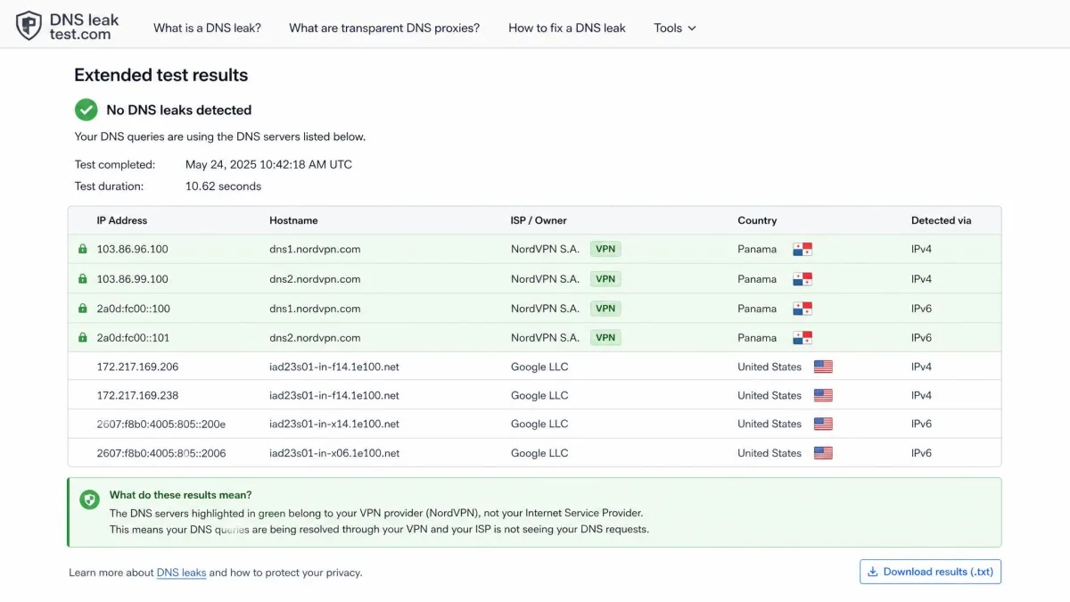
Task: Click NordVPN S.A. in the 103.86.96.100 row
Action: pos(545,250)
